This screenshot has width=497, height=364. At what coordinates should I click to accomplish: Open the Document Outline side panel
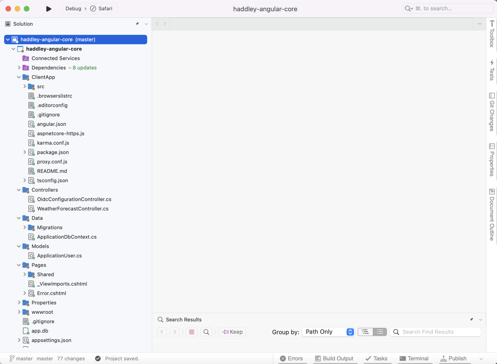492,215
